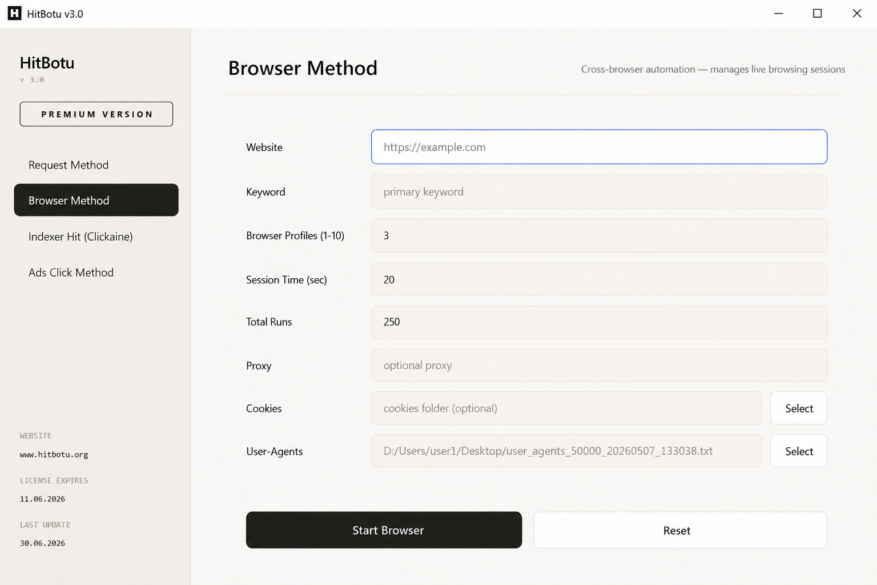Select the Session Time field showing 20
Viewport: 877px width, 585px height.
599,279
